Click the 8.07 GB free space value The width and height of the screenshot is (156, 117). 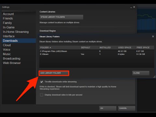(140, 51)
